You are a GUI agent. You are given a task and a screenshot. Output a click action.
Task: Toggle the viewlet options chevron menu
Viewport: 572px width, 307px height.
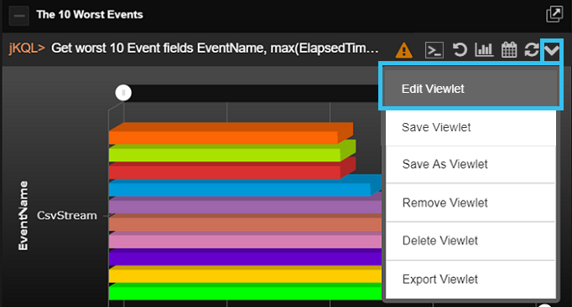pyautogui.click(x=552, y=50)
